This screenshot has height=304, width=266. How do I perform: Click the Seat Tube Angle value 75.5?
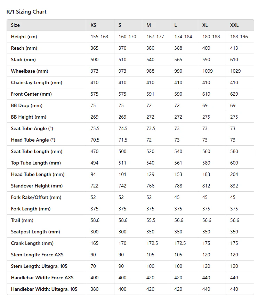95,128
